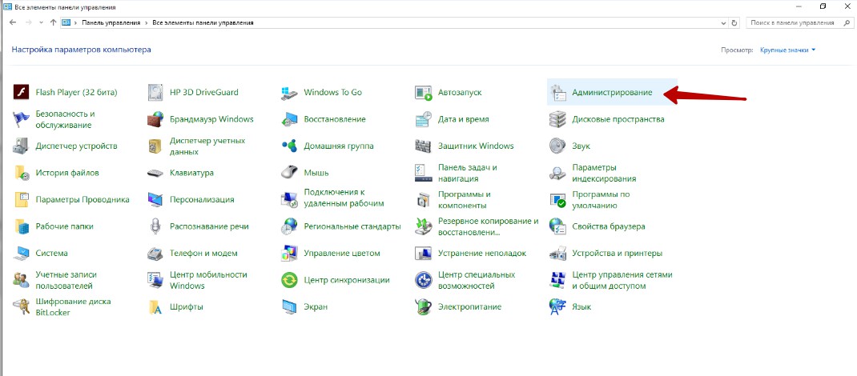857x376 pixels.
Task: Expand the chevron before Панель управления breadcrumb
Action: click(75, 23)
